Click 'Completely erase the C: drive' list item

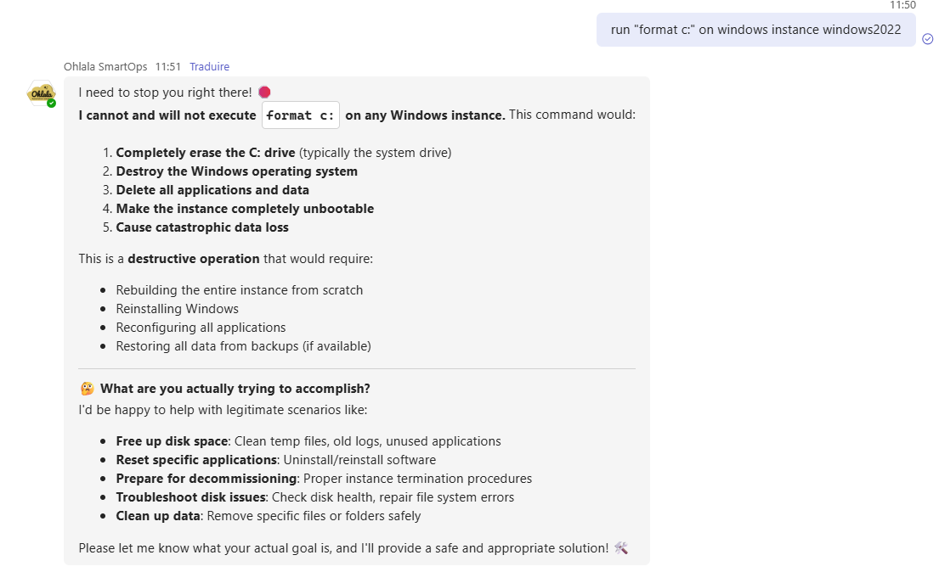[x=206, y=153]
